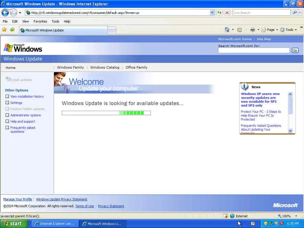Open the Help menu

coord(67,21)
